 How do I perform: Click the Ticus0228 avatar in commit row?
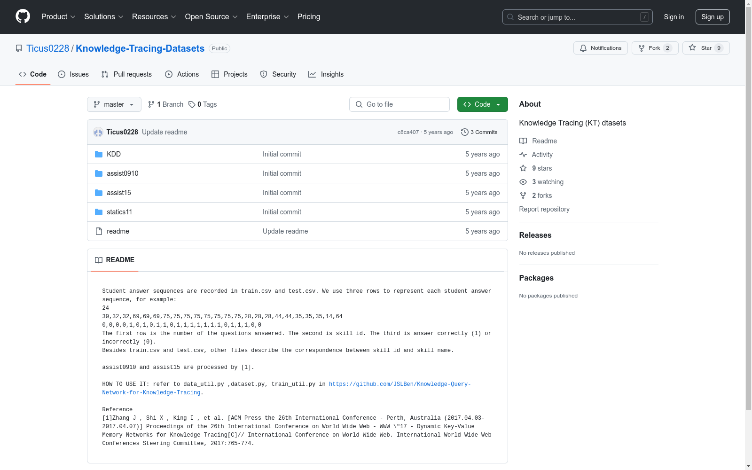[98, 132]
